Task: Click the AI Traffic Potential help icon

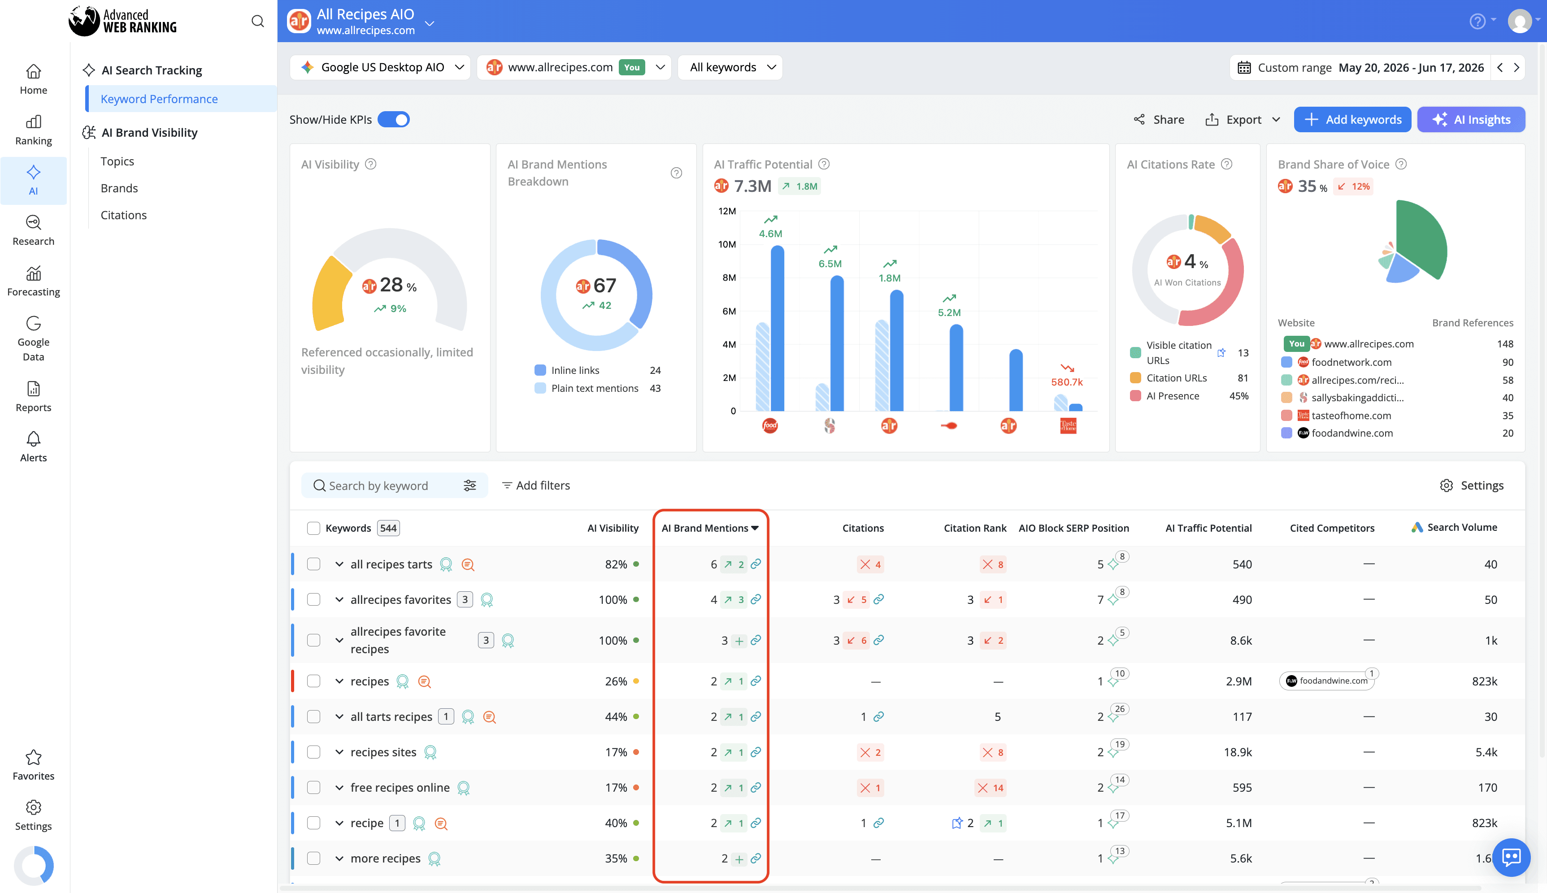Action: (824, 164)
